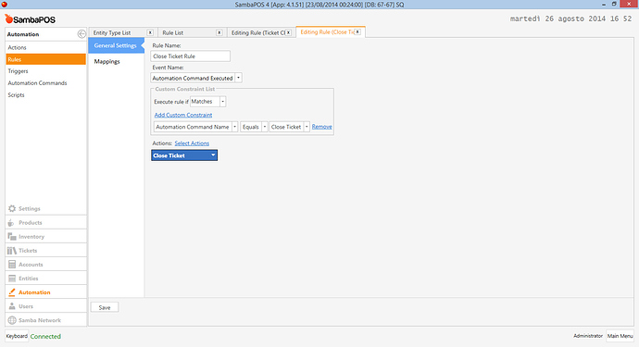639x347 pixels.
Task: Select Scripts in the Automation menu
Action: coord(45,95)
